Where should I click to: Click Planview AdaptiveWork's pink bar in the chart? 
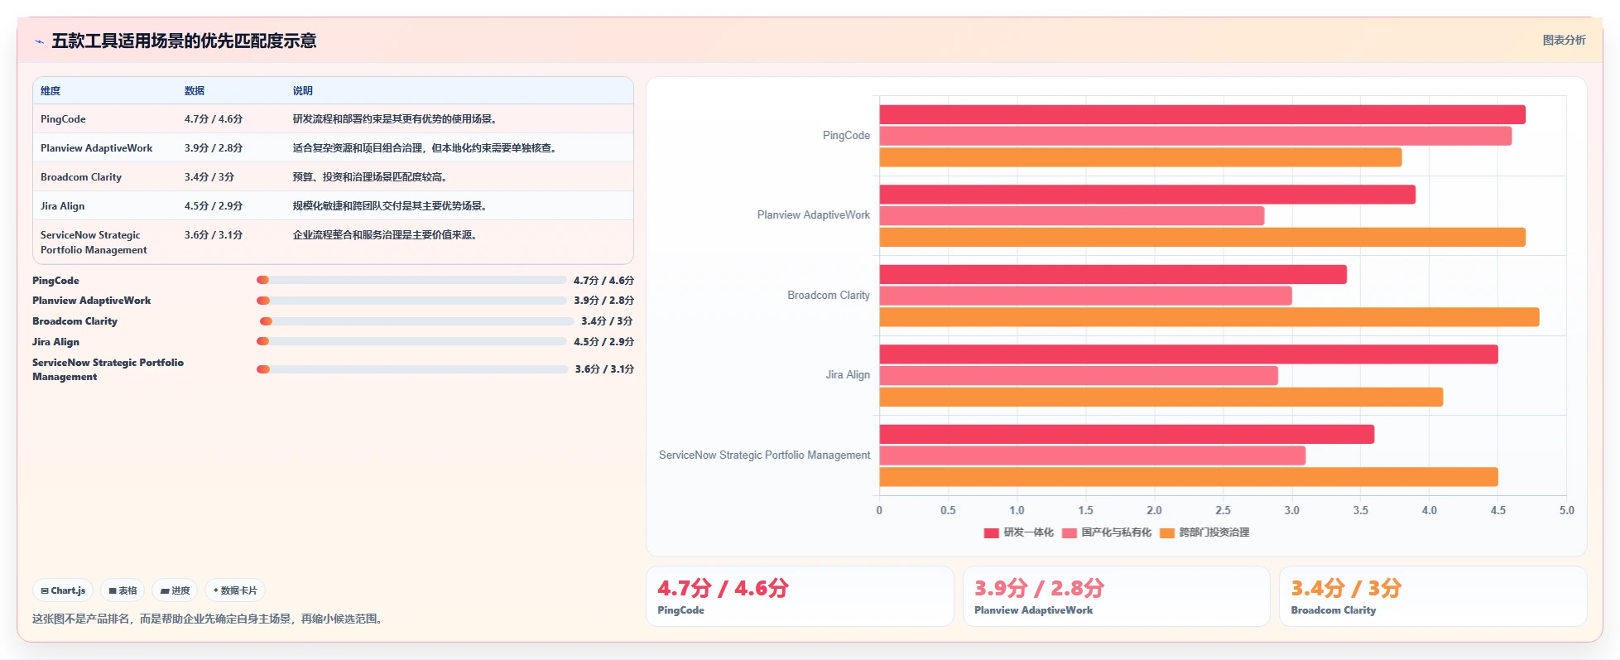pyautogui.click(x=1071, y=216)
